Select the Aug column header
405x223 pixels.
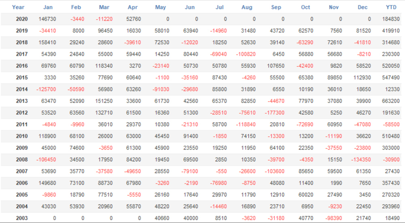(x=247, y=7)
